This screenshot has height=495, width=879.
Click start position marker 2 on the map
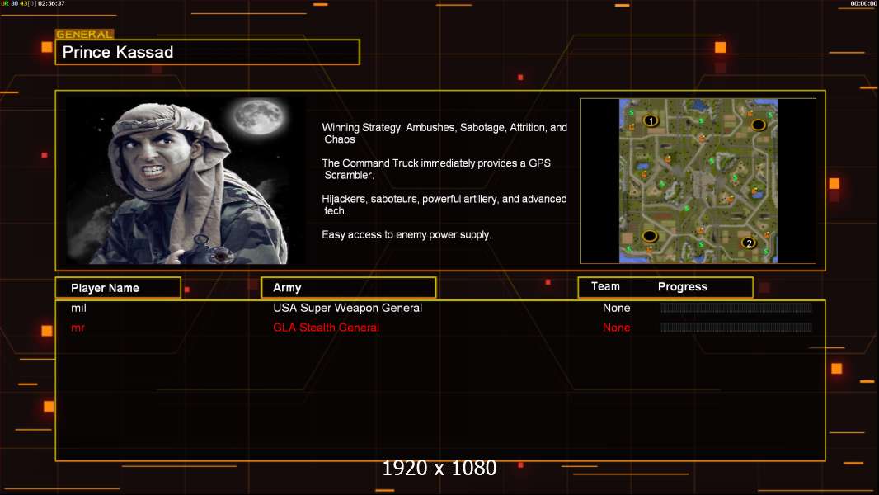tap(749, 243)
